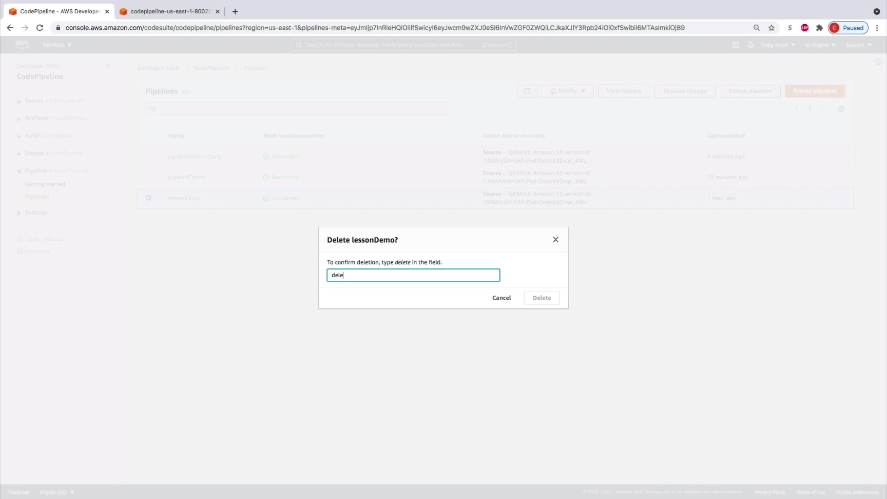887x499 pixels.
Task: Switch to the codepipeline-us-east-1 tab
Action: pyautogui.click(x=170, y=11)
